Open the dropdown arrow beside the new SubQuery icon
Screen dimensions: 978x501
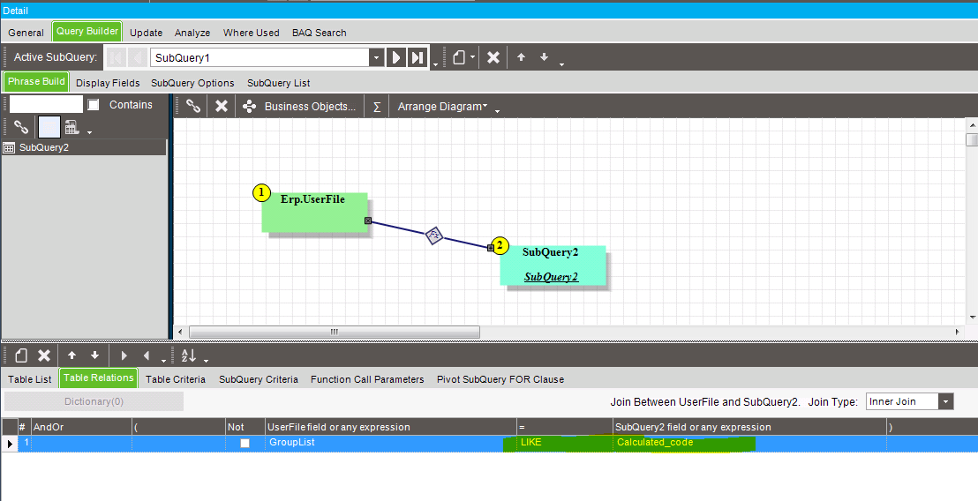point(473,58)
